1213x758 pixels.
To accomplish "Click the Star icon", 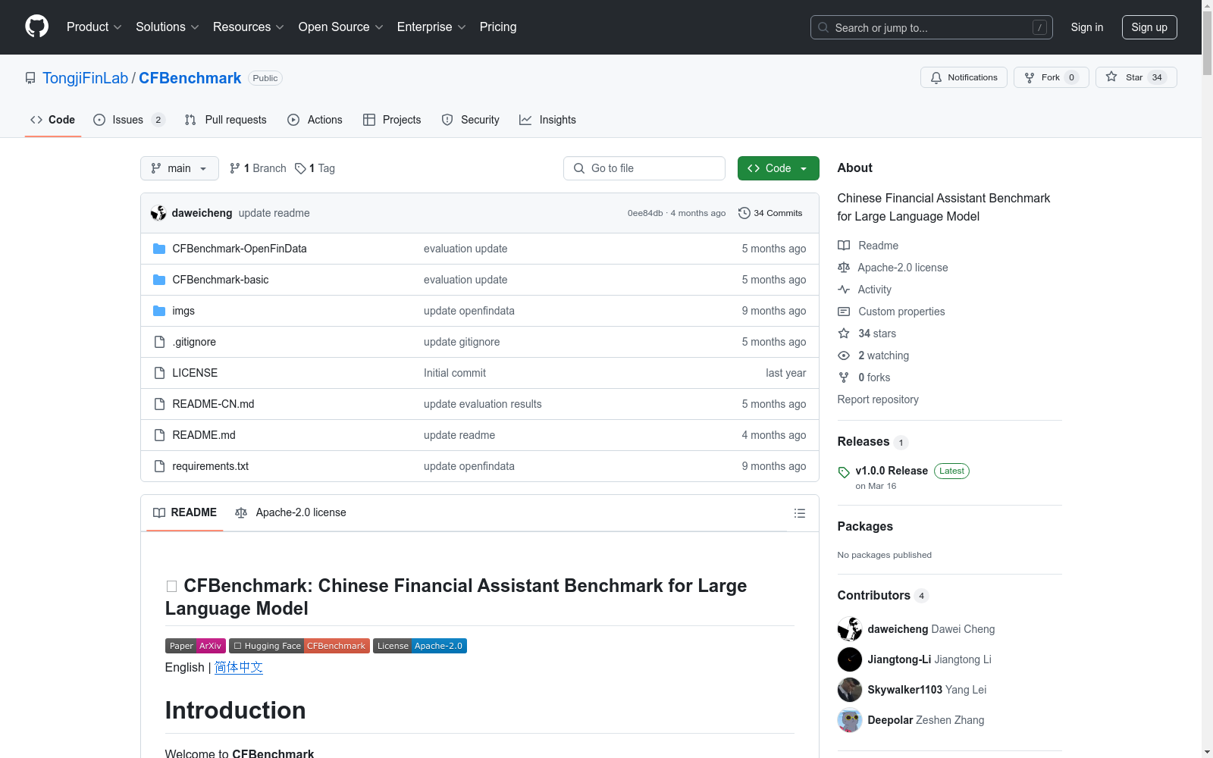I will pos(1111,77).
